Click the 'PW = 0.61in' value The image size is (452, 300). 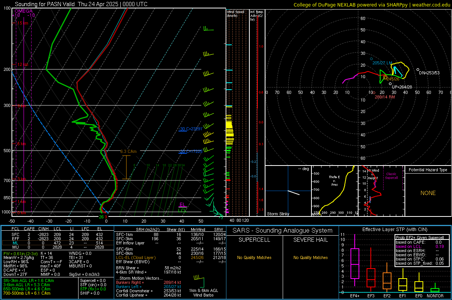click(20, 254)
